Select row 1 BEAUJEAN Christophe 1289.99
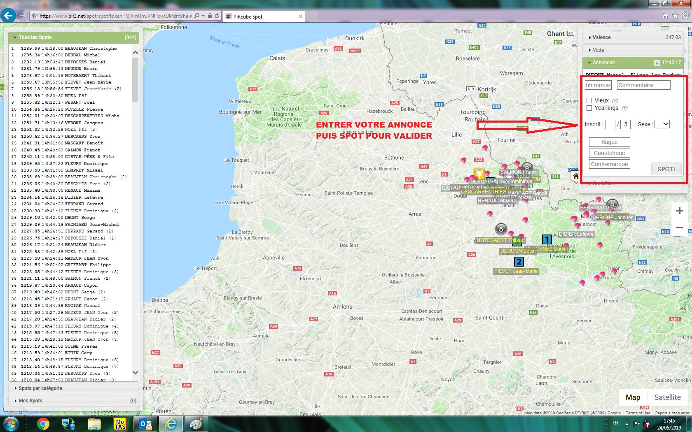Screen dimensions: 692x432 coord(70,49)
